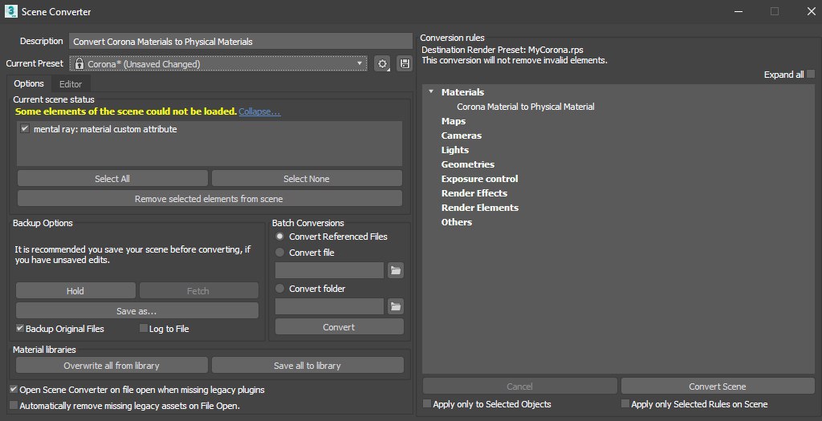This screenshot has height=421, width=822.
Task: Toggle Open Scene Converter on file open option
Action: (x=14, y=390)
